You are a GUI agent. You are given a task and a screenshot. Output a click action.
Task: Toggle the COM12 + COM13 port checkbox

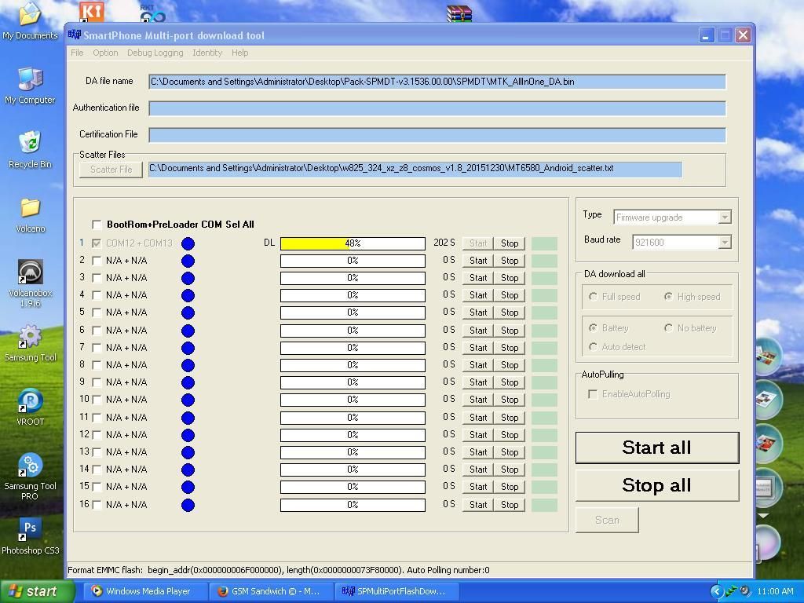tap(97, 243)
